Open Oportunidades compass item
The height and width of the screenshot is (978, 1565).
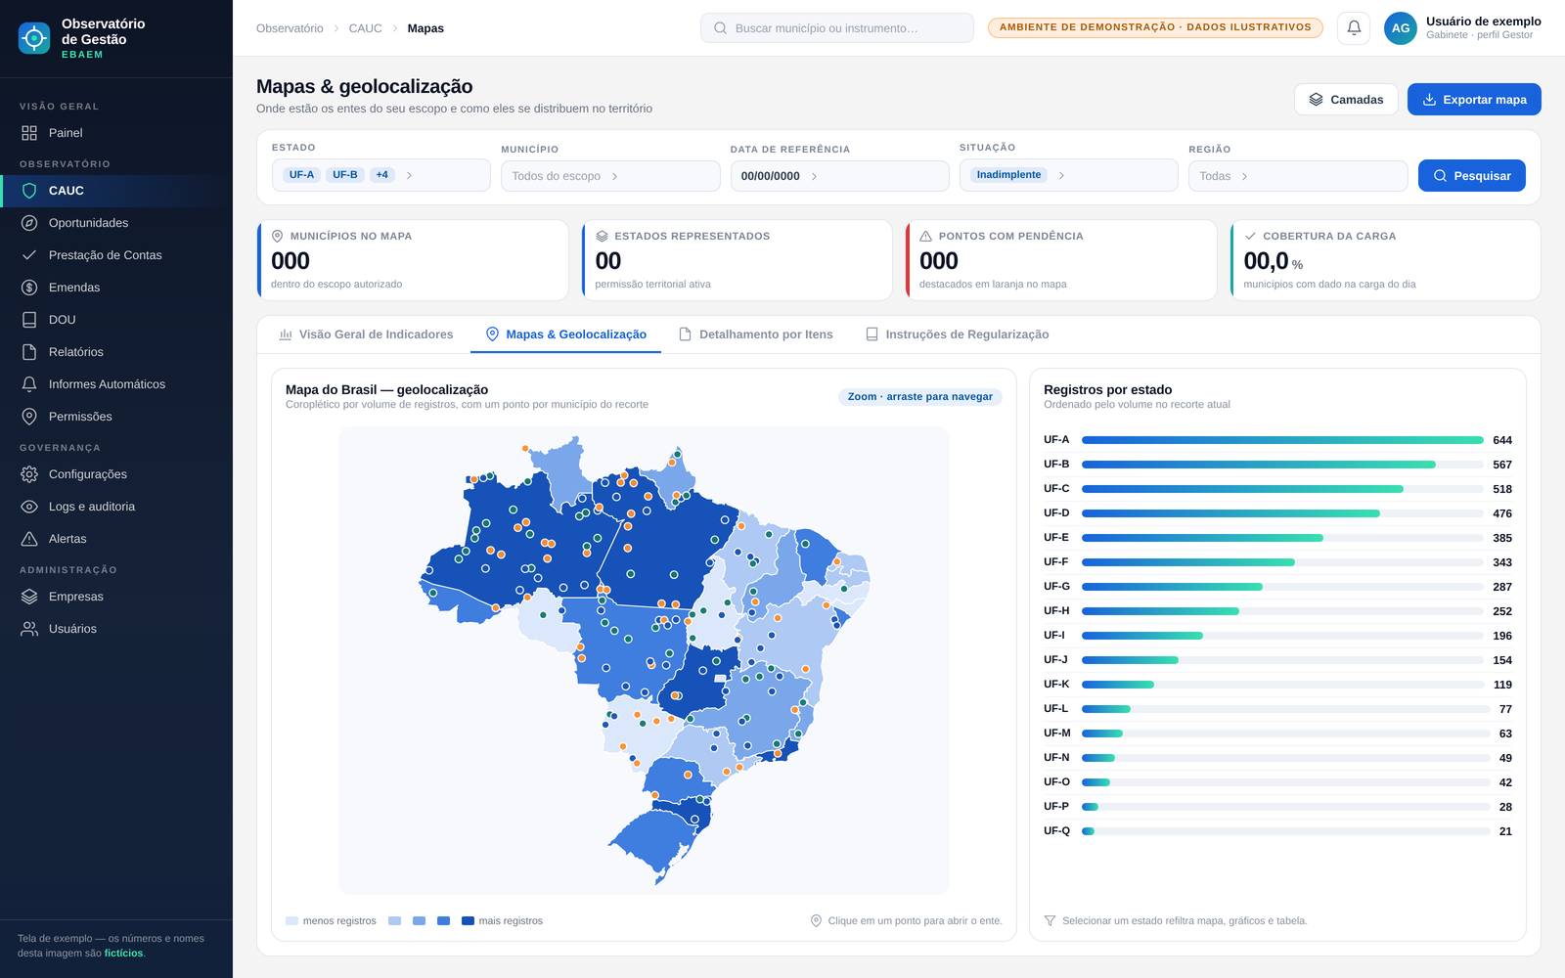coord(116,223)
